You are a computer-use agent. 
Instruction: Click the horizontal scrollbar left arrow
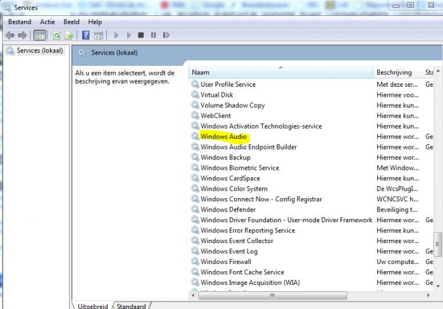tap(193, 296)
